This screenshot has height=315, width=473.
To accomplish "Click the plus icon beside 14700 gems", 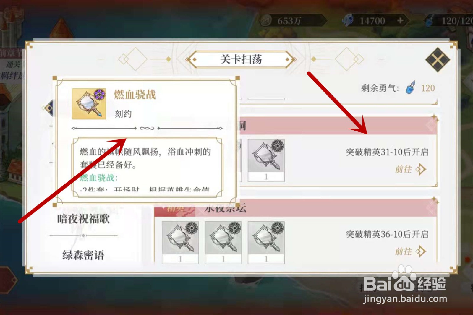I will pos(400,20).
